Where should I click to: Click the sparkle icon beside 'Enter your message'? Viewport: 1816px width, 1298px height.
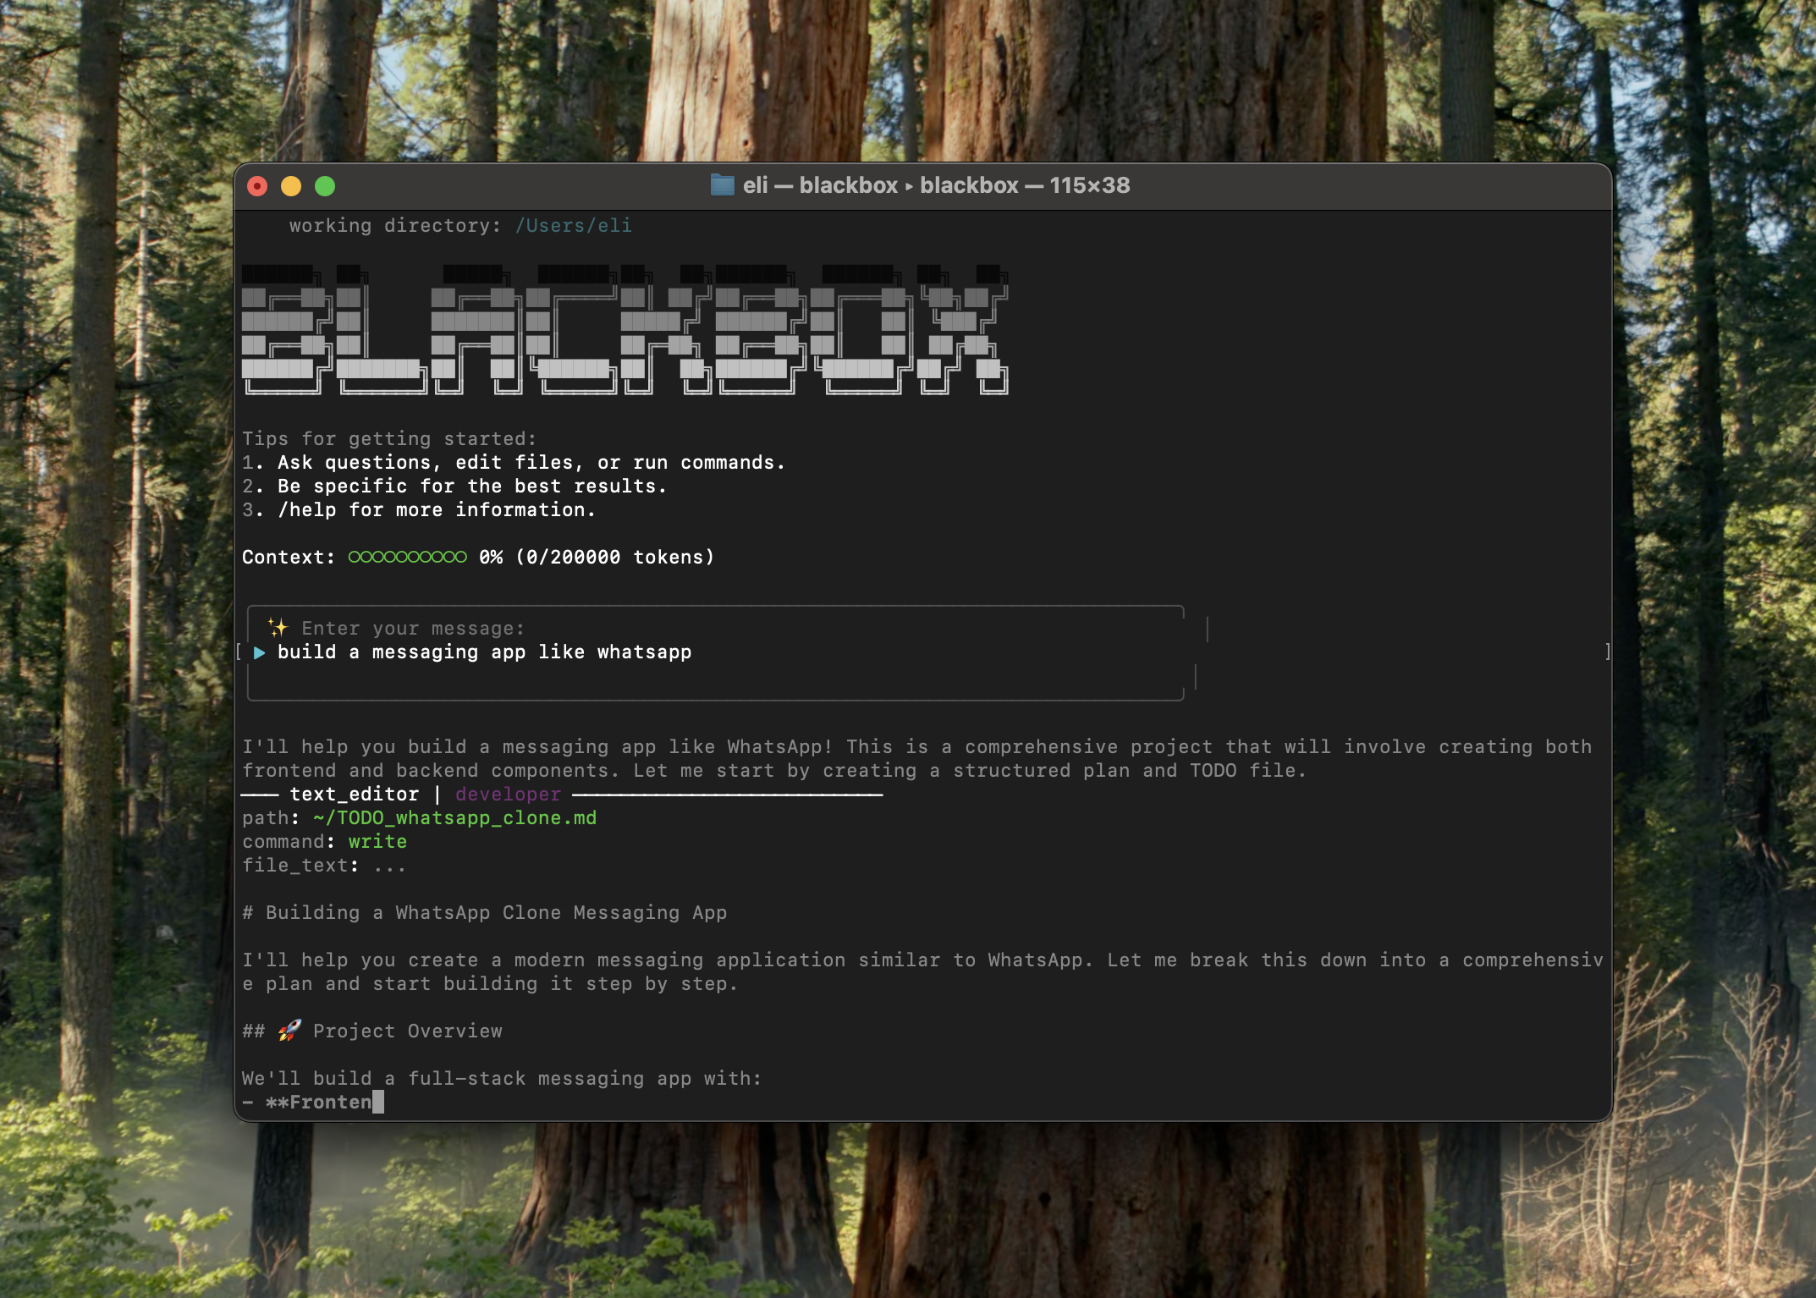coord(278,628)
